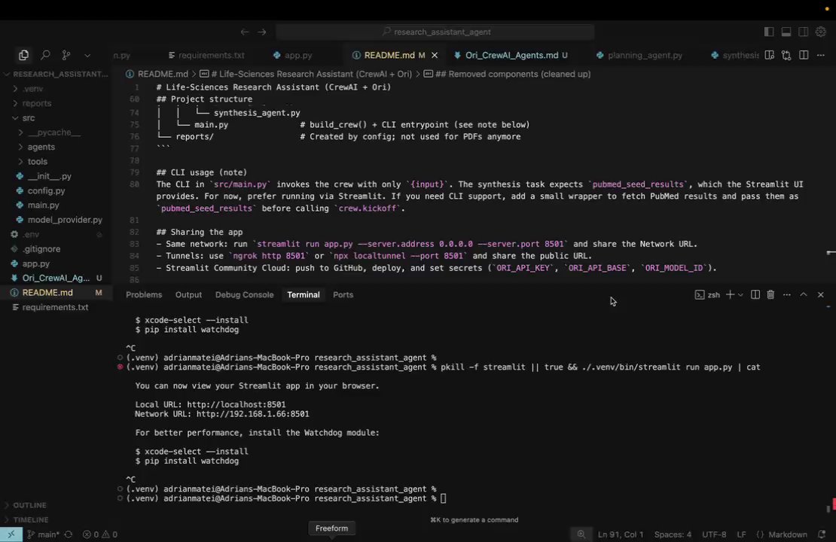This screenshot has height=542, width=836.
Task: Go back with the left arrow
Action: tap(244, 32)
